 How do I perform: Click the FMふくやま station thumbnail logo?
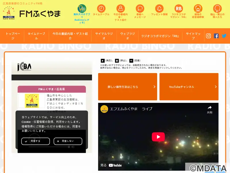[32, 101]
